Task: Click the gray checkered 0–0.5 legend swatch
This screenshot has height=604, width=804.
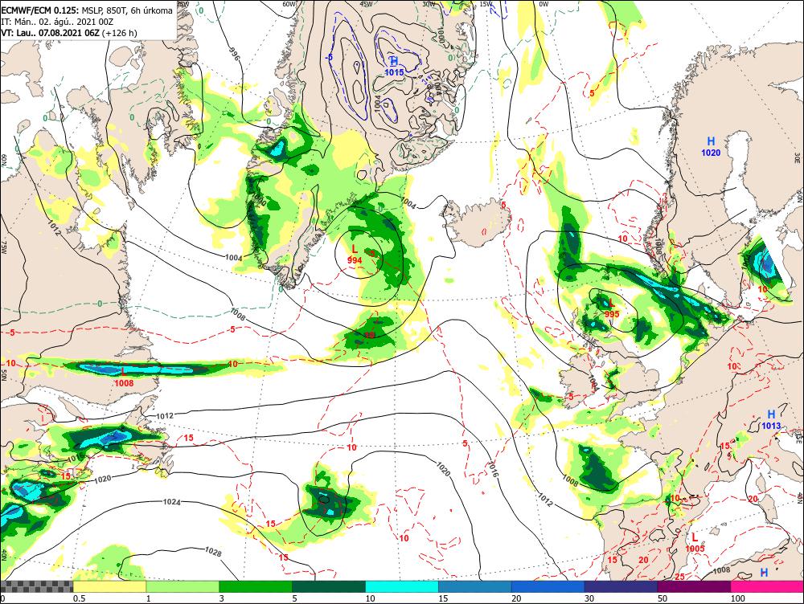Action: pyautogui.click(x=37, y=586)
